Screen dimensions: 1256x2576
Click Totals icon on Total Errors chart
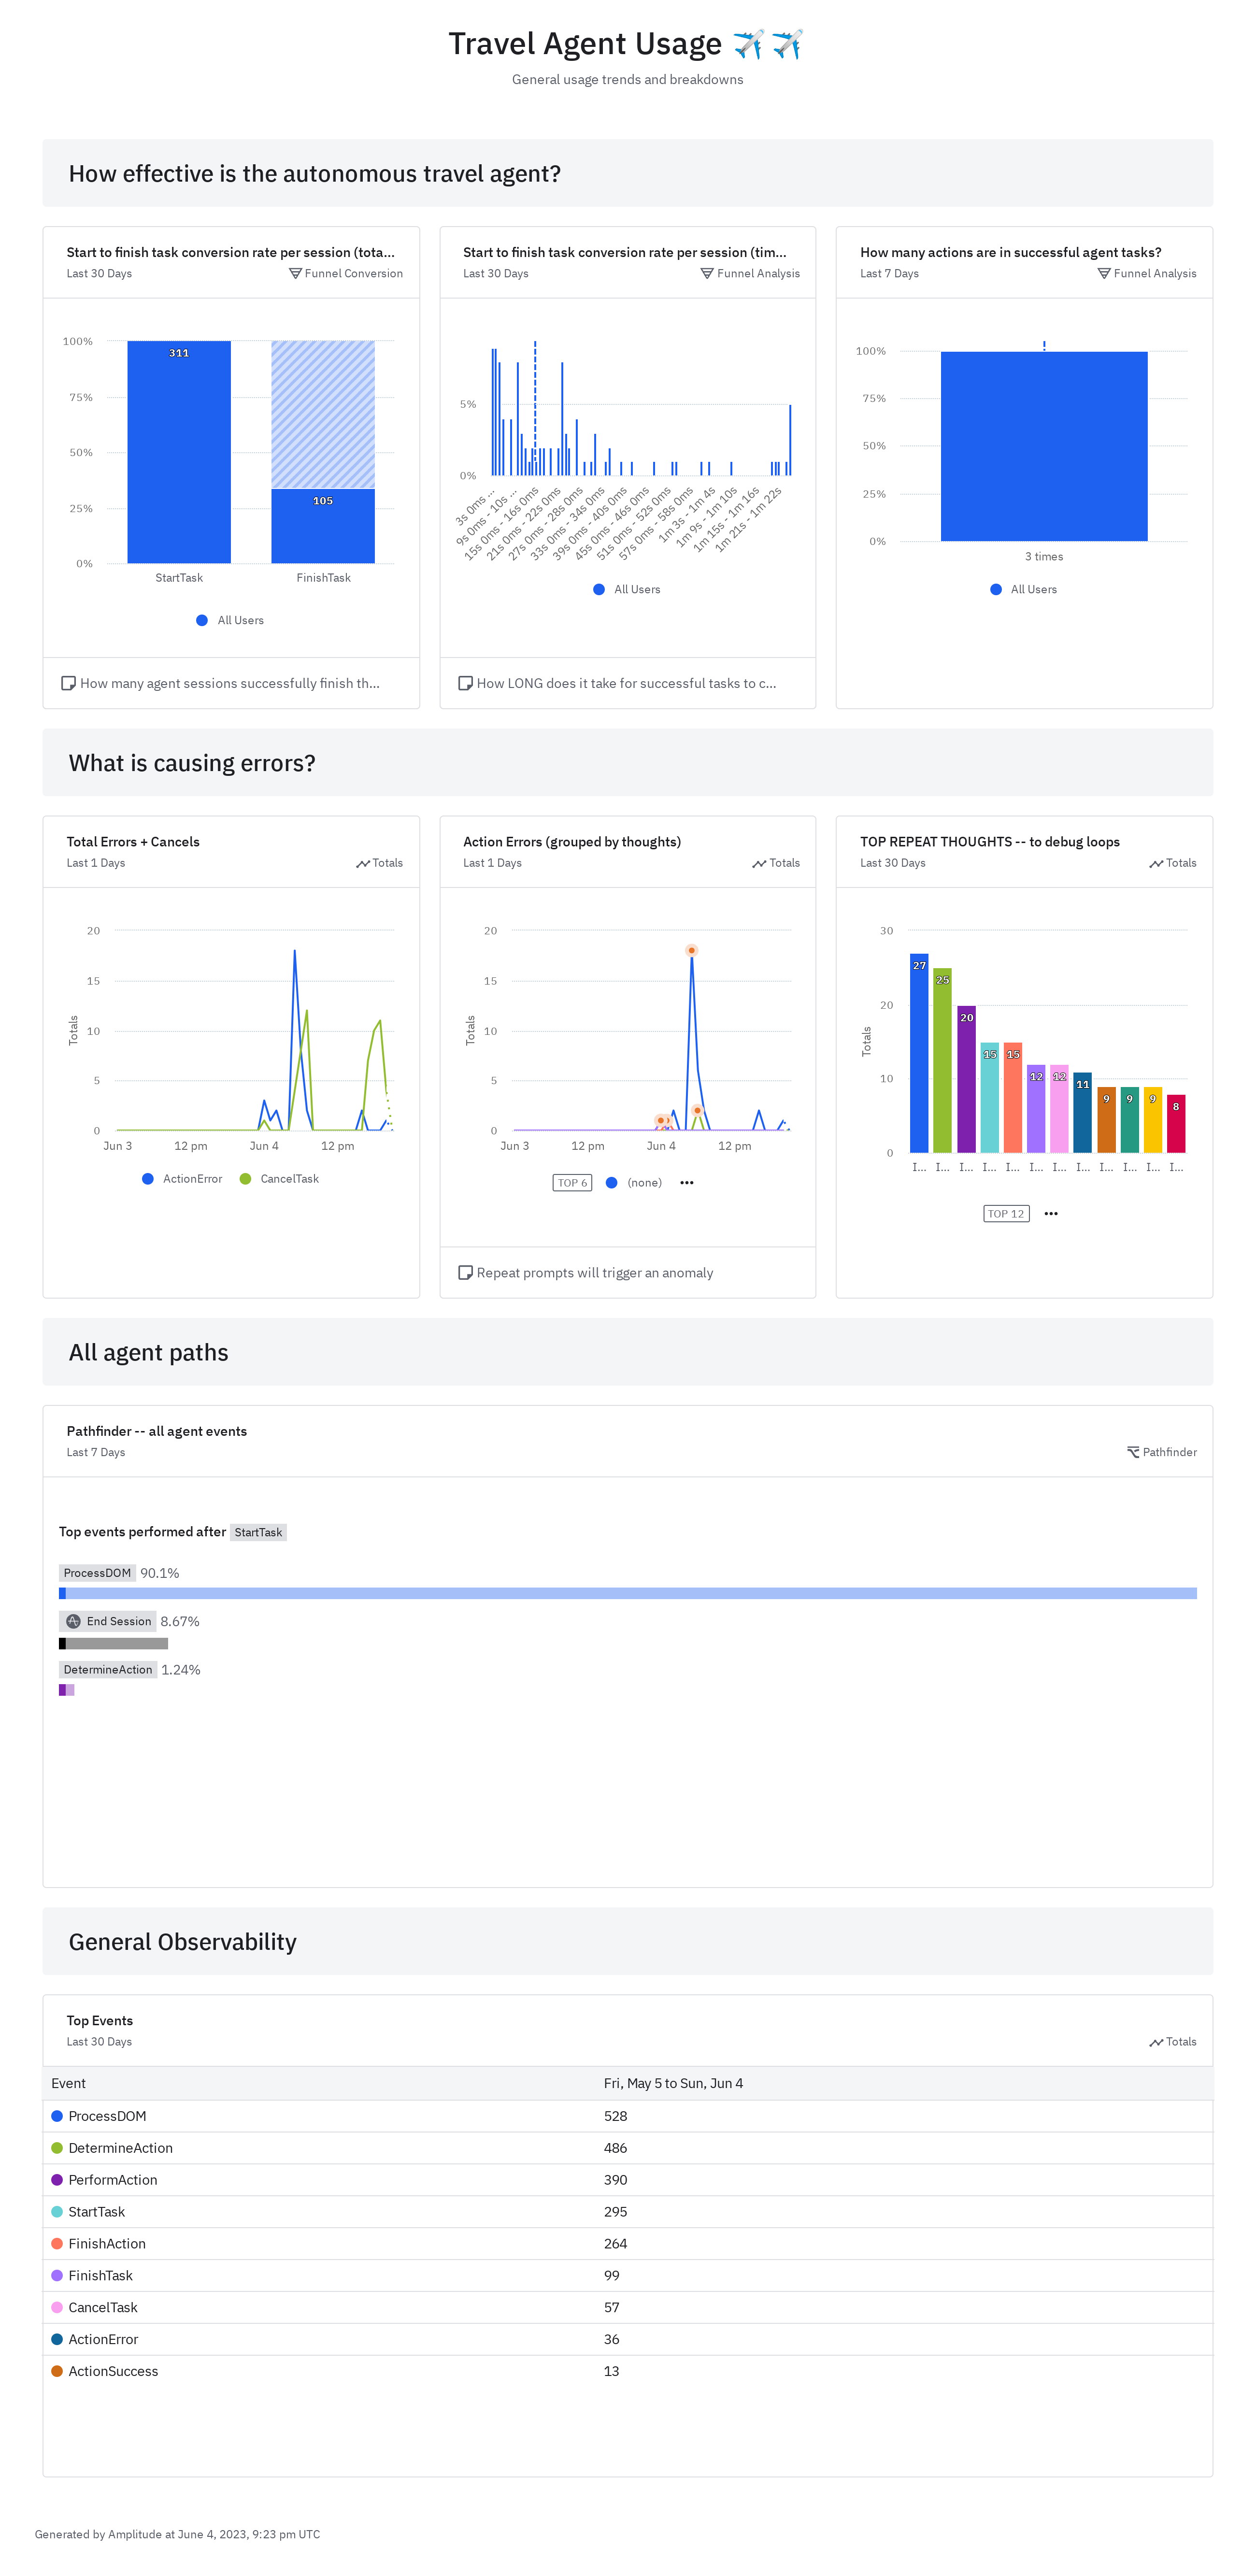pos(362,864)
